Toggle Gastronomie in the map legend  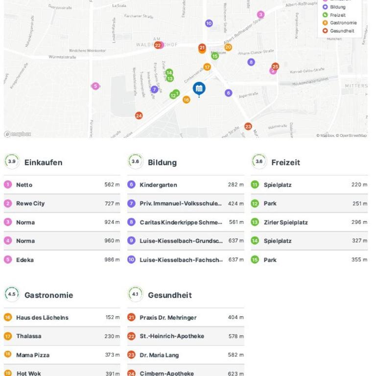click(x=340, y=23)
